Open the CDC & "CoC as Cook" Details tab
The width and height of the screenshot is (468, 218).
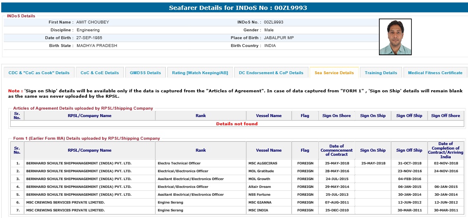pos(39,73)
